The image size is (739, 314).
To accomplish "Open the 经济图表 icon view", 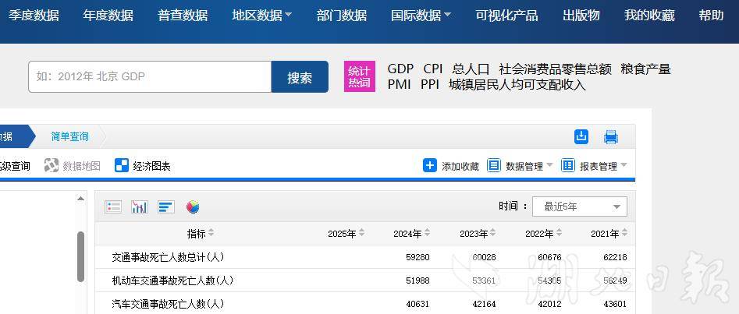I will click(x=122, y=165).
